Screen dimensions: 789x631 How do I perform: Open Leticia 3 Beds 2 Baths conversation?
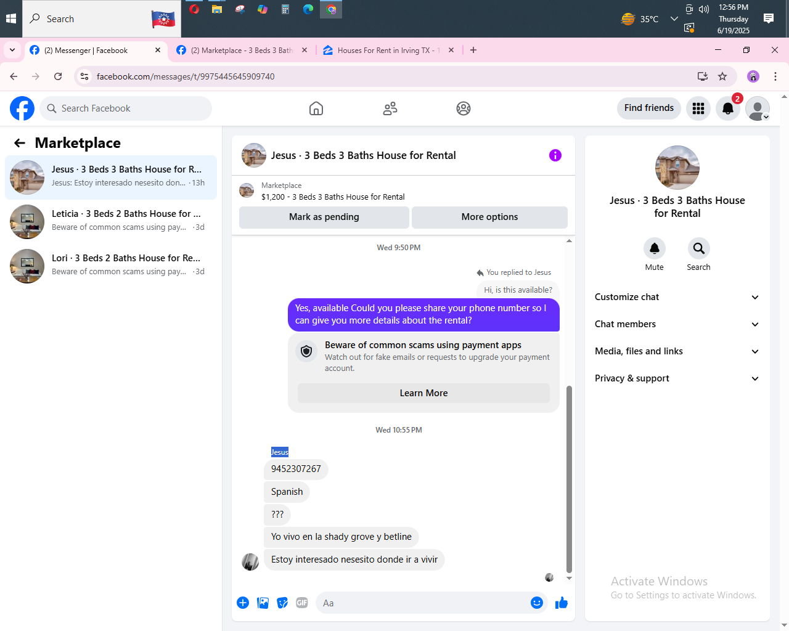click(x=111, y=222)
